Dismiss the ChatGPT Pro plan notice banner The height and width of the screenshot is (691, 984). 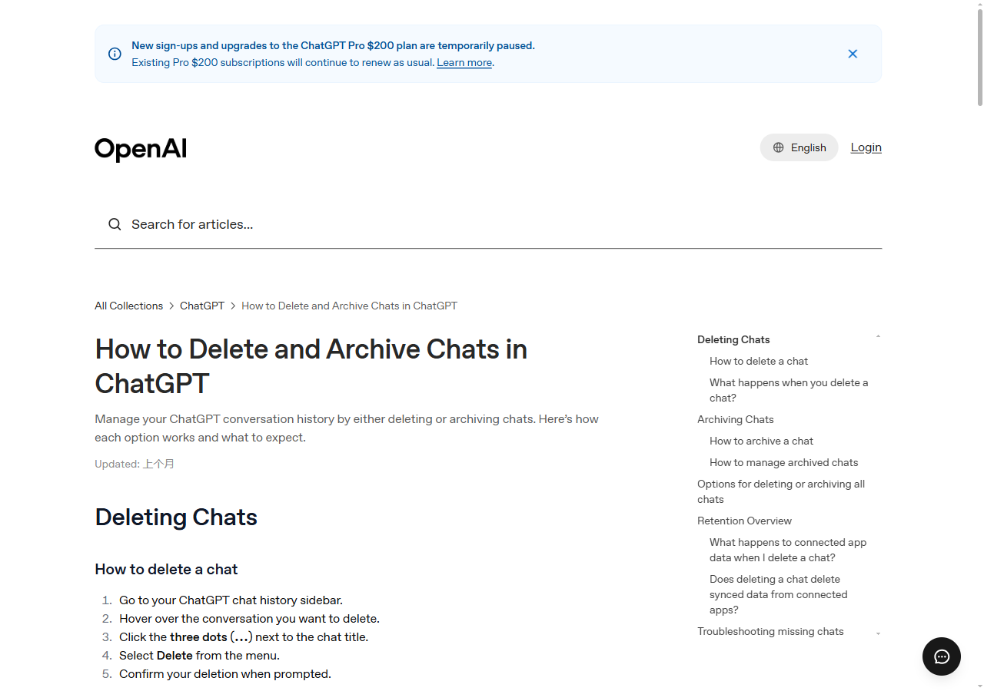[x=853, y=54]
